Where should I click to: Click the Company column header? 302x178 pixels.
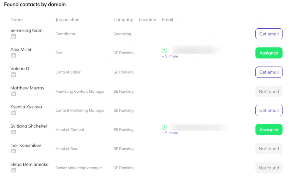[123, 20]
